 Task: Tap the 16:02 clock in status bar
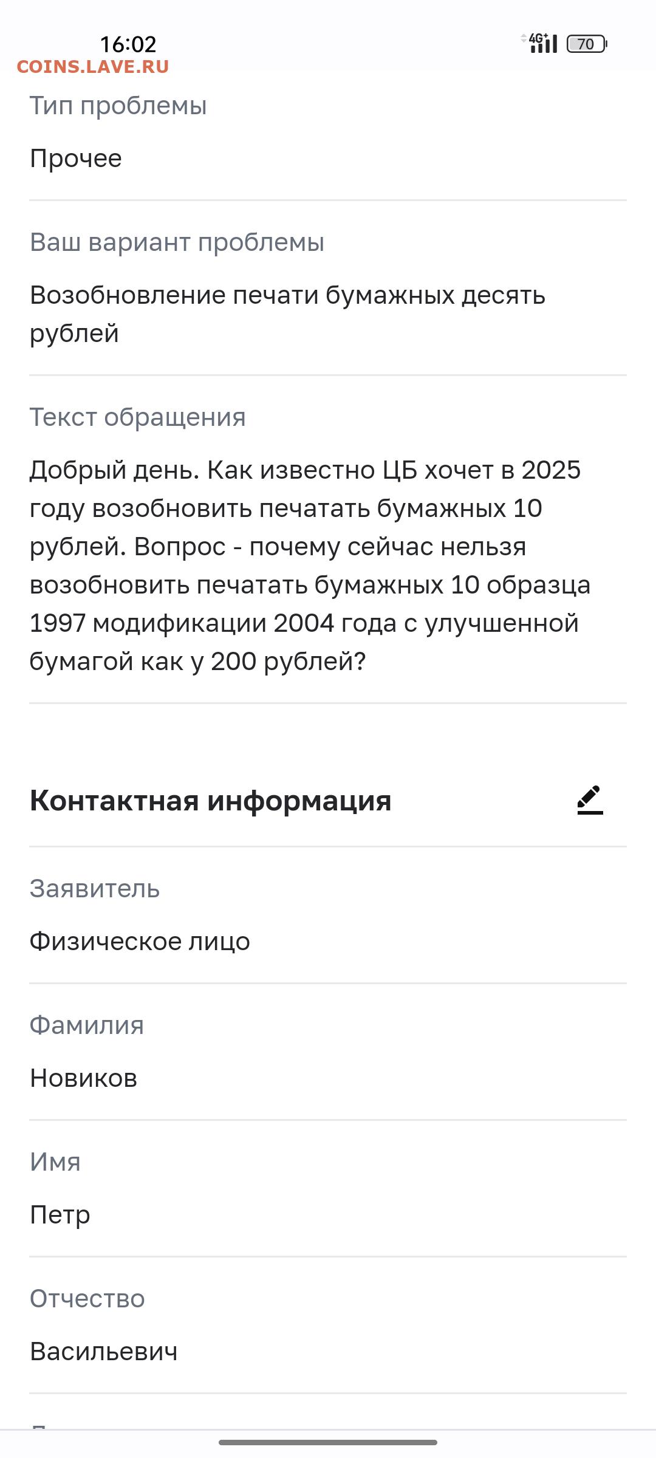point(128,44)
